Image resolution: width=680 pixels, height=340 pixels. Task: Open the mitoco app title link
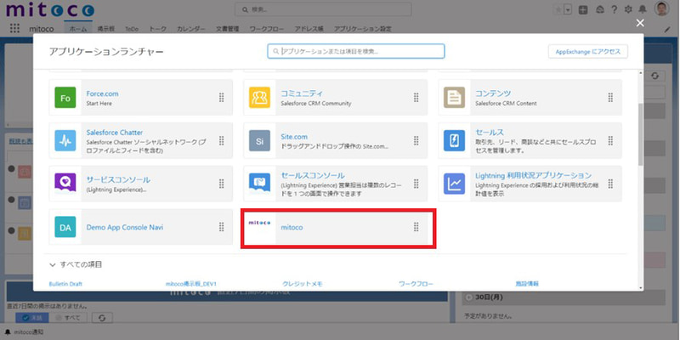tap(292, 227)
